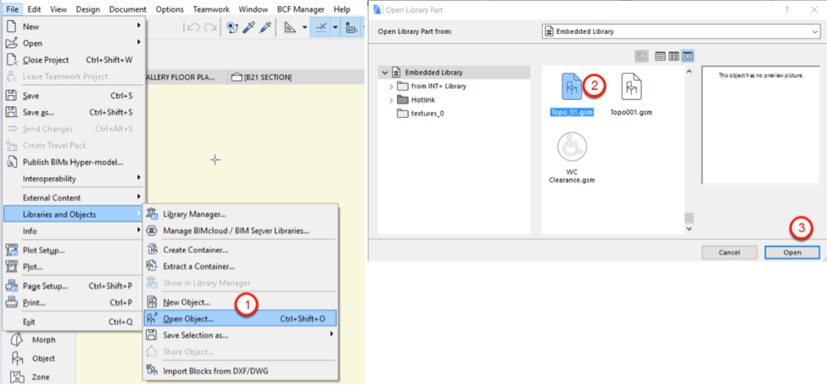The image size is (827, 385).
Task: Open the View menu
Action: [58, 9]
